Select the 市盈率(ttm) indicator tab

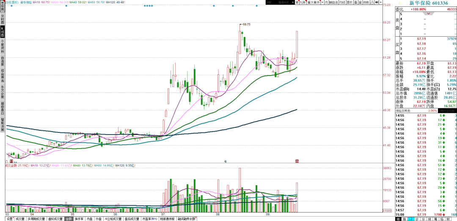(x=150, y=218)
